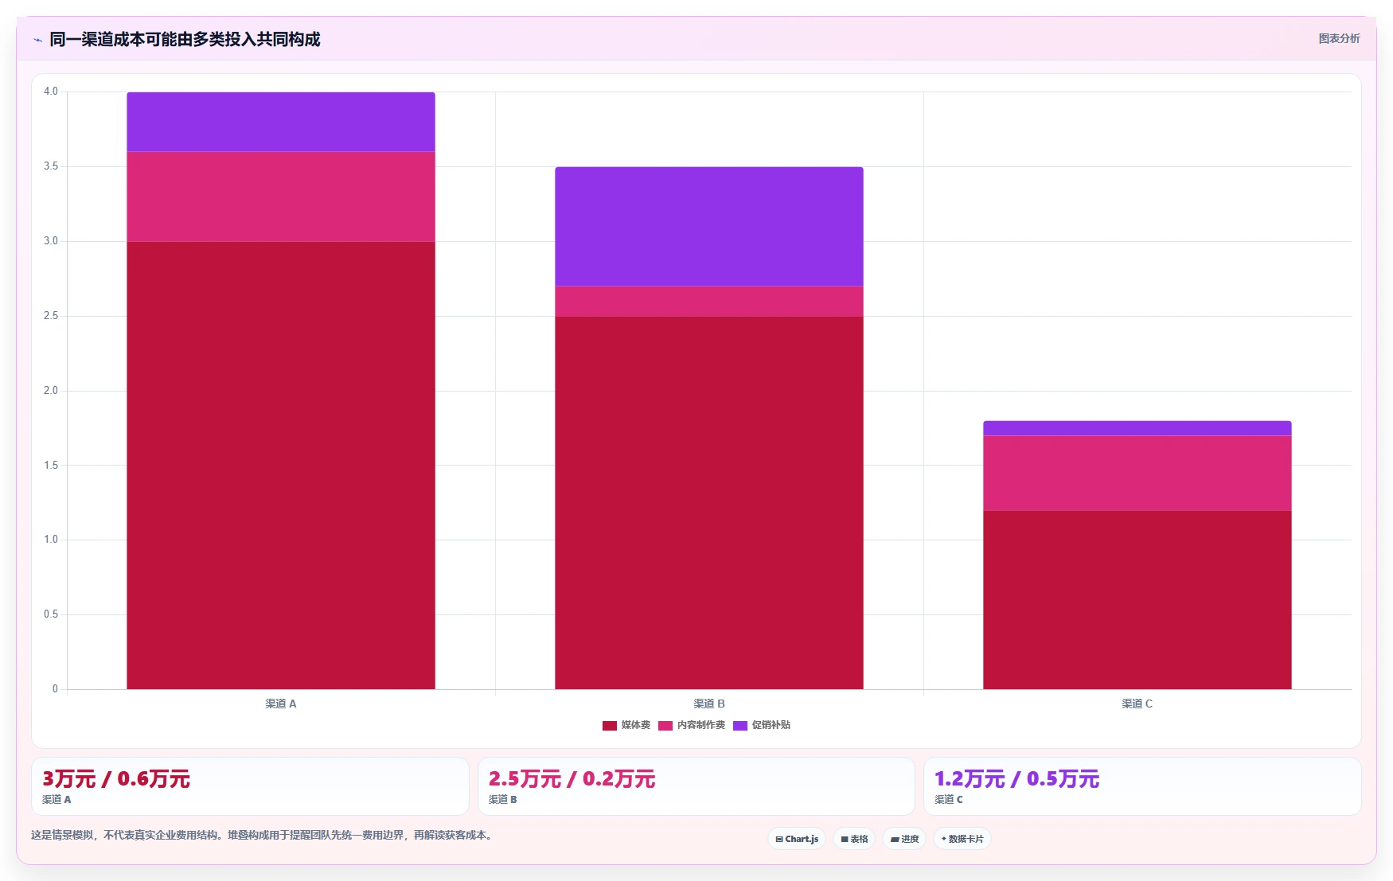Select the 表格 chip

click(x=854, y=839)
